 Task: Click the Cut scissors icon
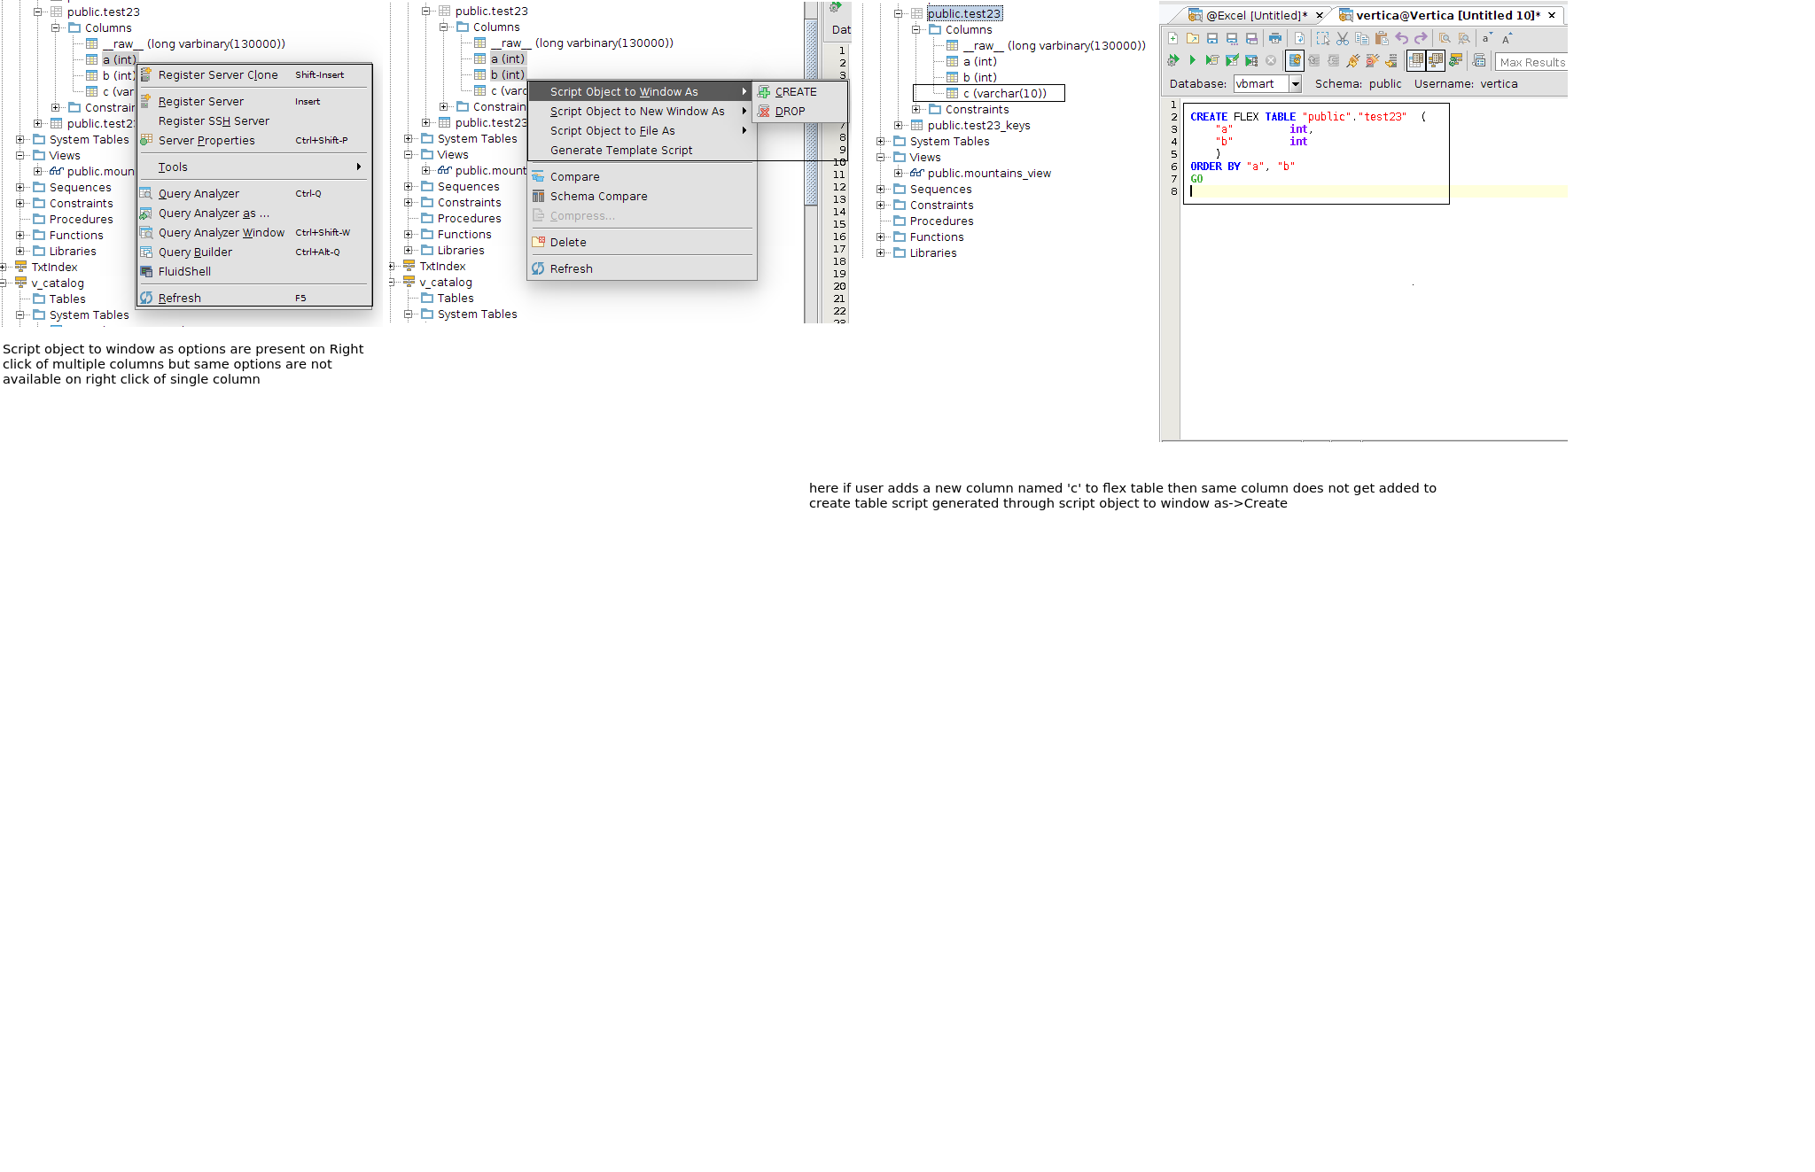[1343, 38]
